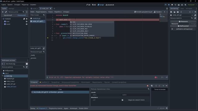Open the Профайлер tab in debugger
Image resolution: width=198 pixels, height=111 pixels.
pos(55,82)
